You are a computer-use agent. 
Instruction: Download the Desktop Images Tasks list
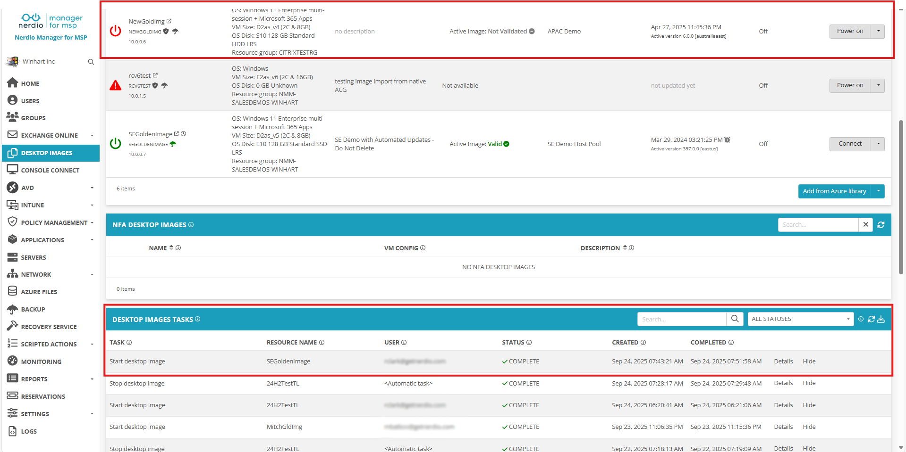pyautogui.click(x=881, y=319)
